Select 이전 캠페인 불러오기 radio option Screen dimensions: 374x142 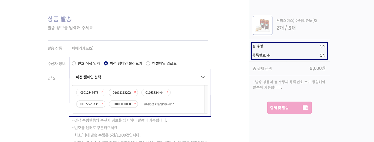click(106, 63)
